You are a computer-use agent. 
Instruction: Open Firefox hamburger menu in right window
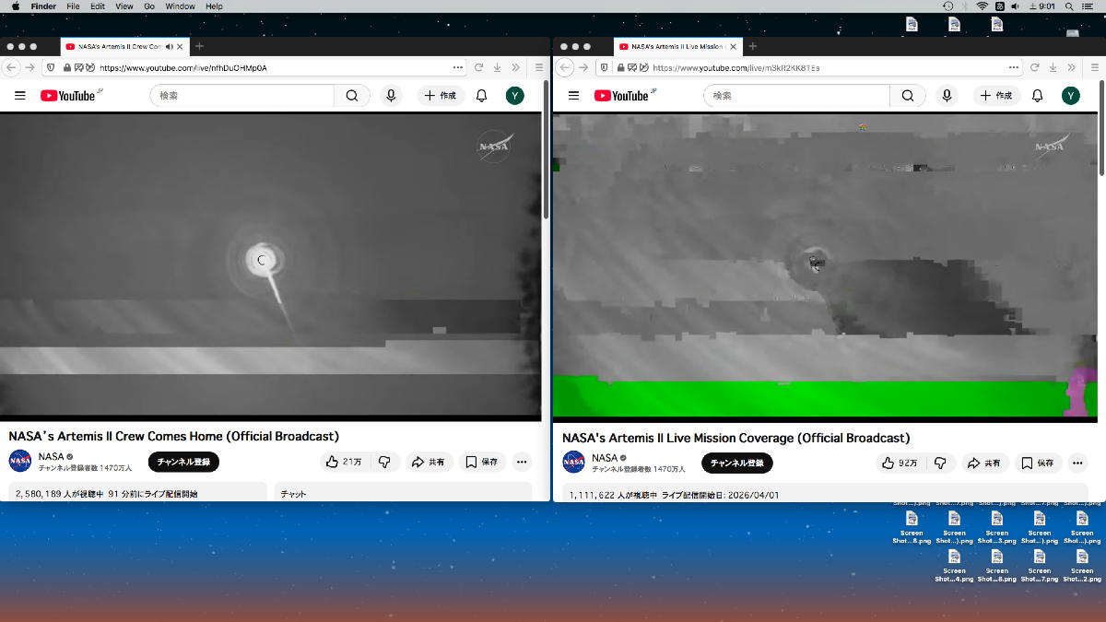point(1095,67)
